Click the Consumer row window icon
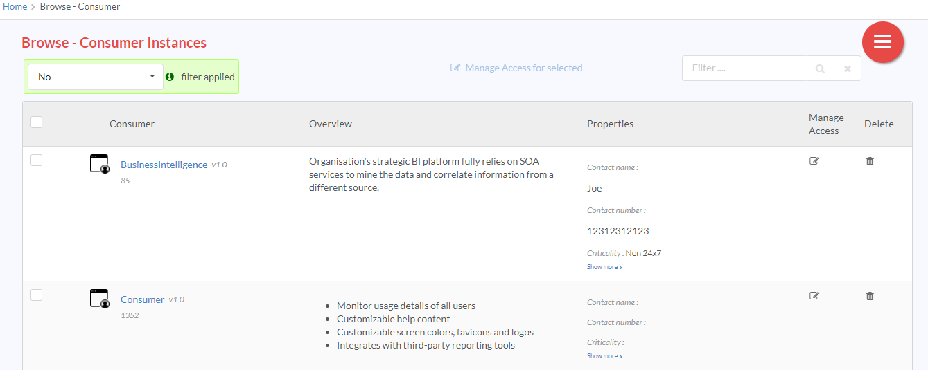Screen dimensions: 928x370 [100, 299]
